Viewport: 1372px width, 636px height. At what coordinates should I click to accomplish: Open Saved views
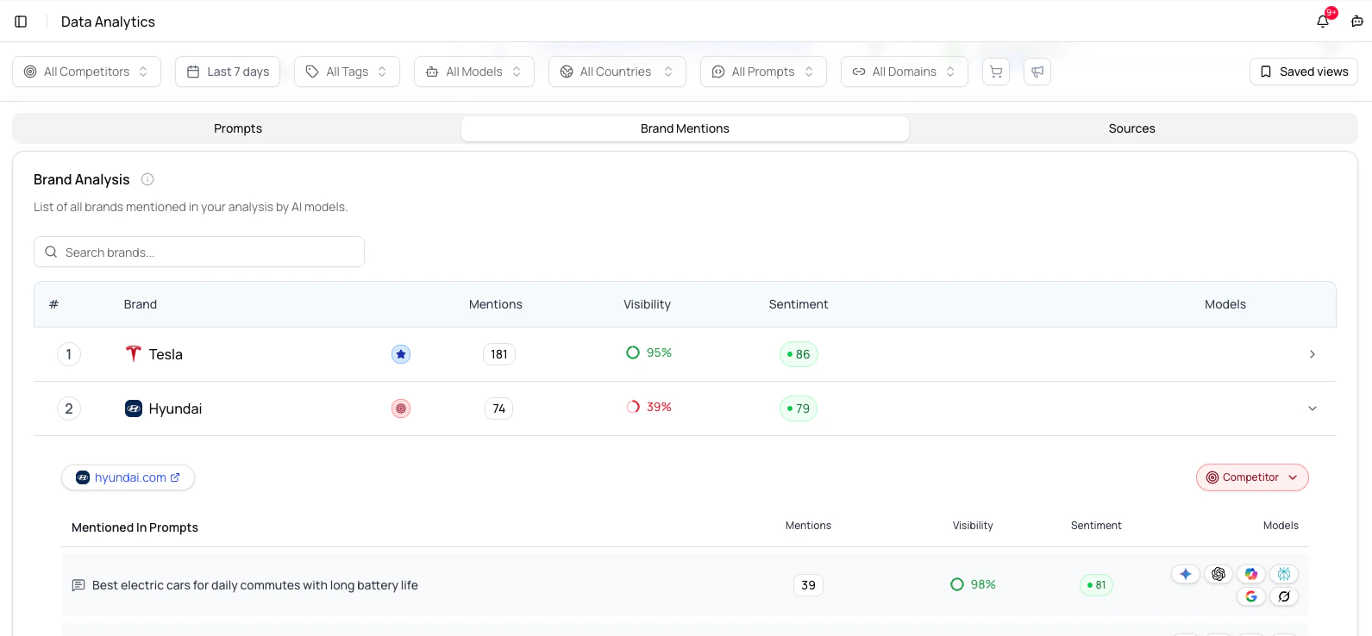1304,72
